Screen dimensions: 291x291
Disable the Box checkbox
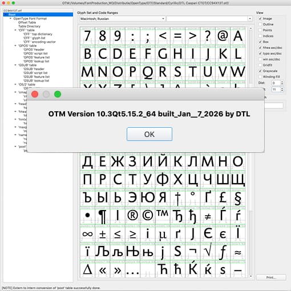(260, 42)
